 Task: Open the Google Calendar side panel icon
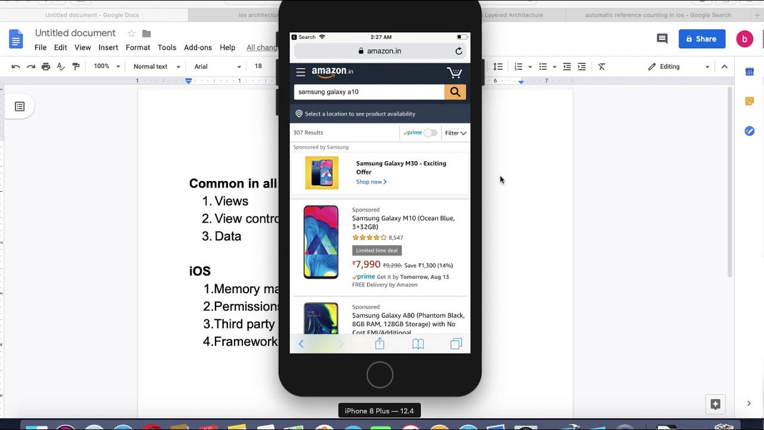point(750,72)
